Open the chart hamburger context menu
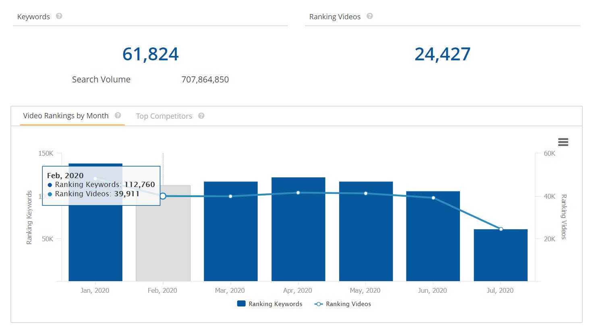The height and width of the screenshot is (329, 590). click(x=563, y=142)
